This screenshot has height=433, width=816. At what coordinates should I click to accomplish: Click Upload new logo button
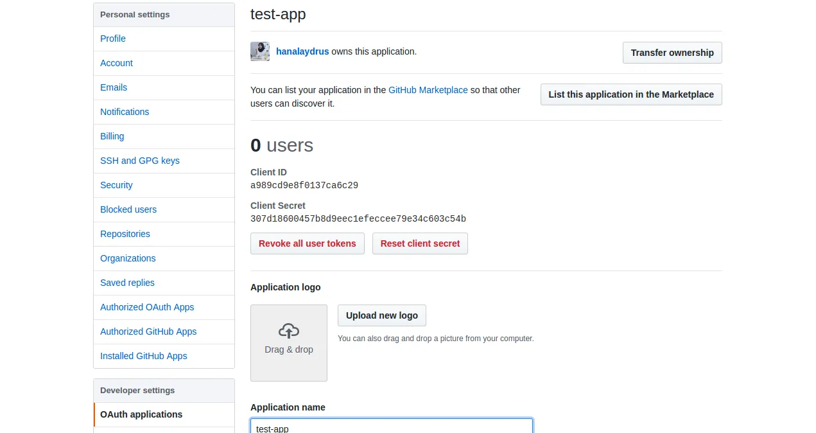(x=382, y=315)
